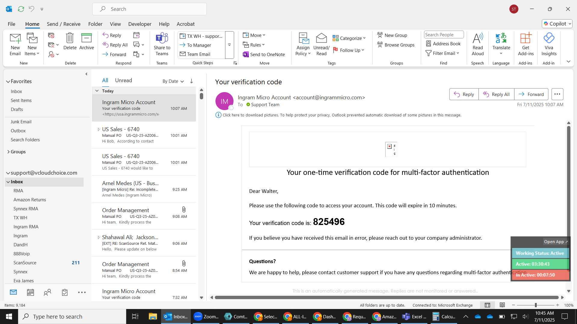Open the Categorize dropdown

pyautogui.click(x=349, y=38)
